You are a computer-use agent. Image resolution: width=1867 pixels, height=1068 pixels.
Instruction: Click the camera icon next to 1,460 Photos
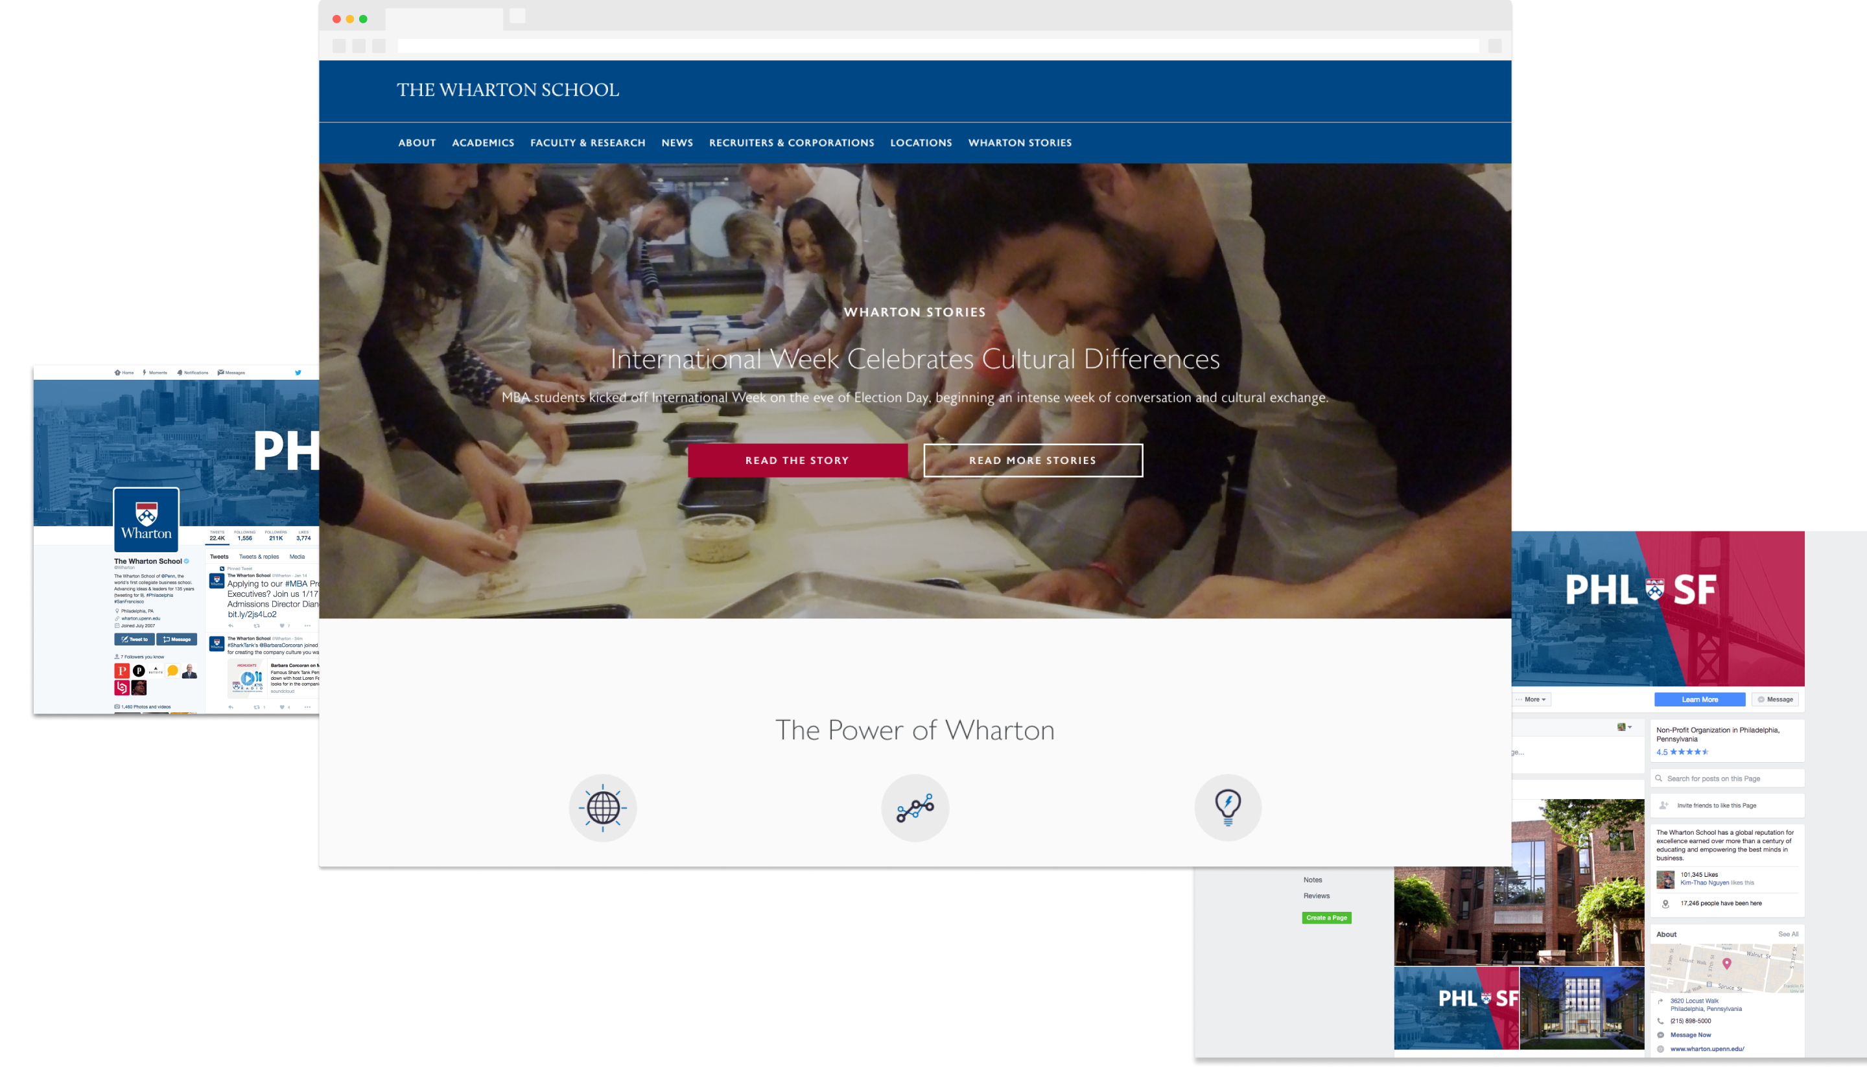(x=117, y=707)
